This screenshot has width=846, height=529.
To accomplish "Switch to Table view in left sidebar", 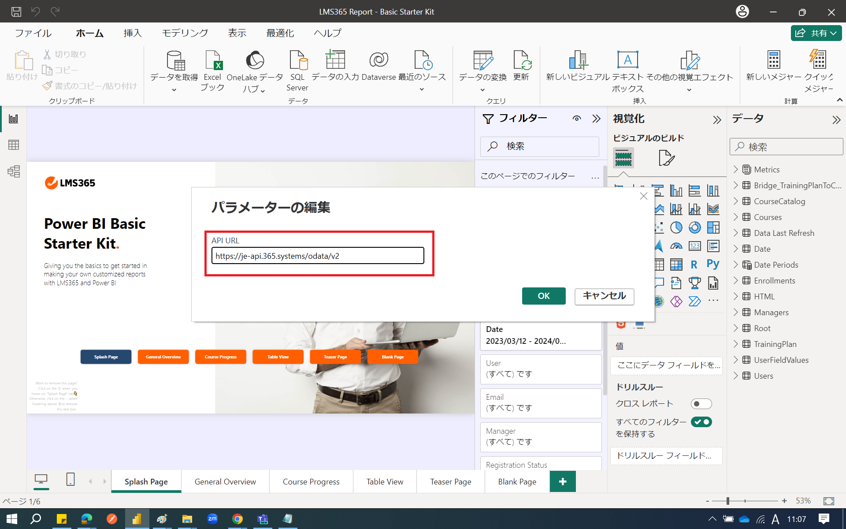I will (14, 145).
